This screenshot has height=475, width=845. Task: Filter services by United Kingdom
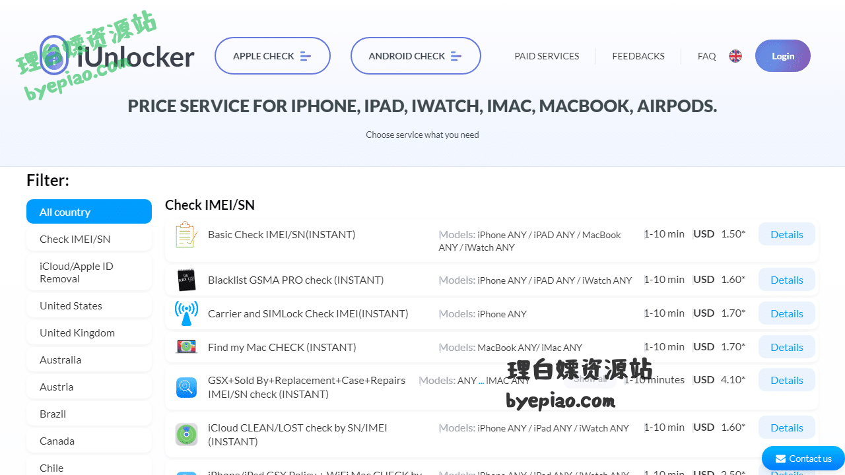click(x=89, y=332)
